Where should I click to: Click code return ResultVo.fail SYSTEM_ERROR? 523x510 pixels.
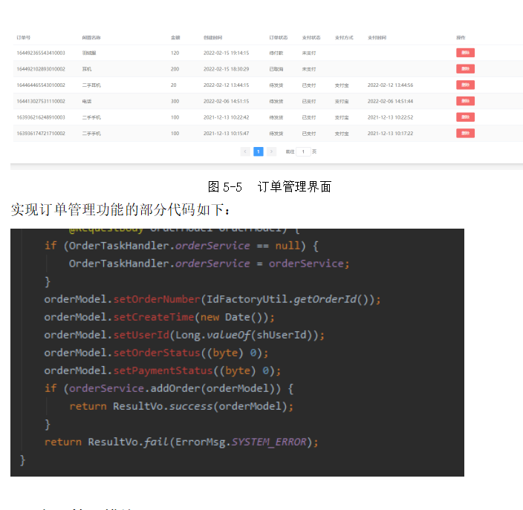tap(181, 442)
